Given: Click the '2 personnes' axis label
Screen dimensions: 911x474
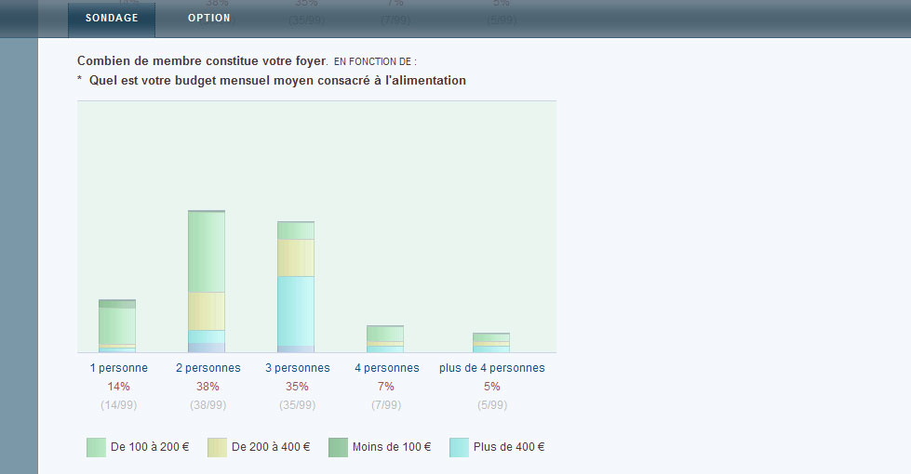Looking at the screenshot, I should [x=208, y=368].
